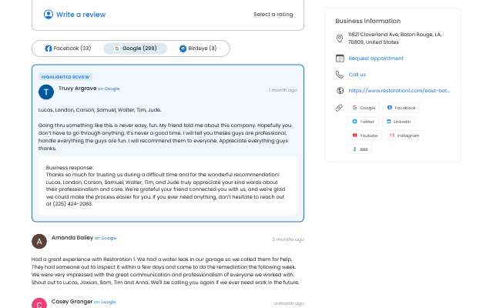This screenshot has height=308, width=493.
Task: Open the LinkedIn social profile button
Action: [398, 122]
